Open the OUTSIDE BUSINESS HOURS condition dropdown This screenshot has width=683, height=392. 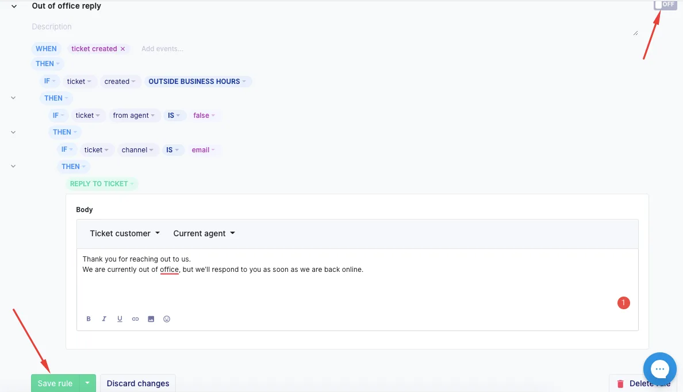coord(197,82)
